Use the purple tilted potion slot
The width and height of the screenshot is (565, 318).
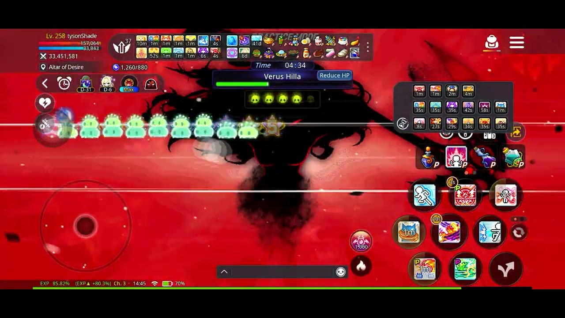click(x=484, y=158)
